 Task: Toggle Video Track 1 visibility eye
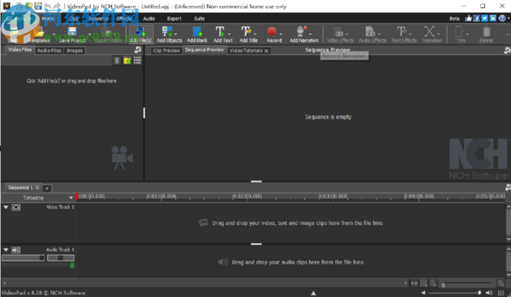(x=16, y=207)
